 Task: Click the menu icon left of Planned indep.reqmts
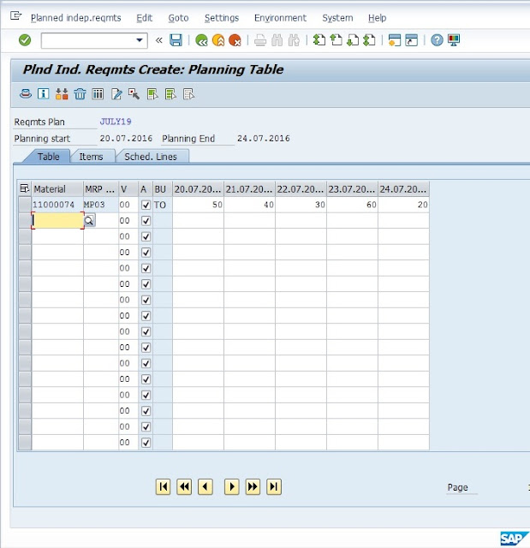click(15, 15)
